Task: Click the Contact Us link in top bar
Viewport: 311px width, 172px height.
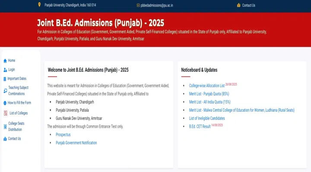Action: pyautogui.click(x=248, y=5)
